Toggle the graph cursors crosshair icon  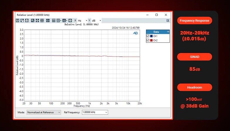point(48,21)
